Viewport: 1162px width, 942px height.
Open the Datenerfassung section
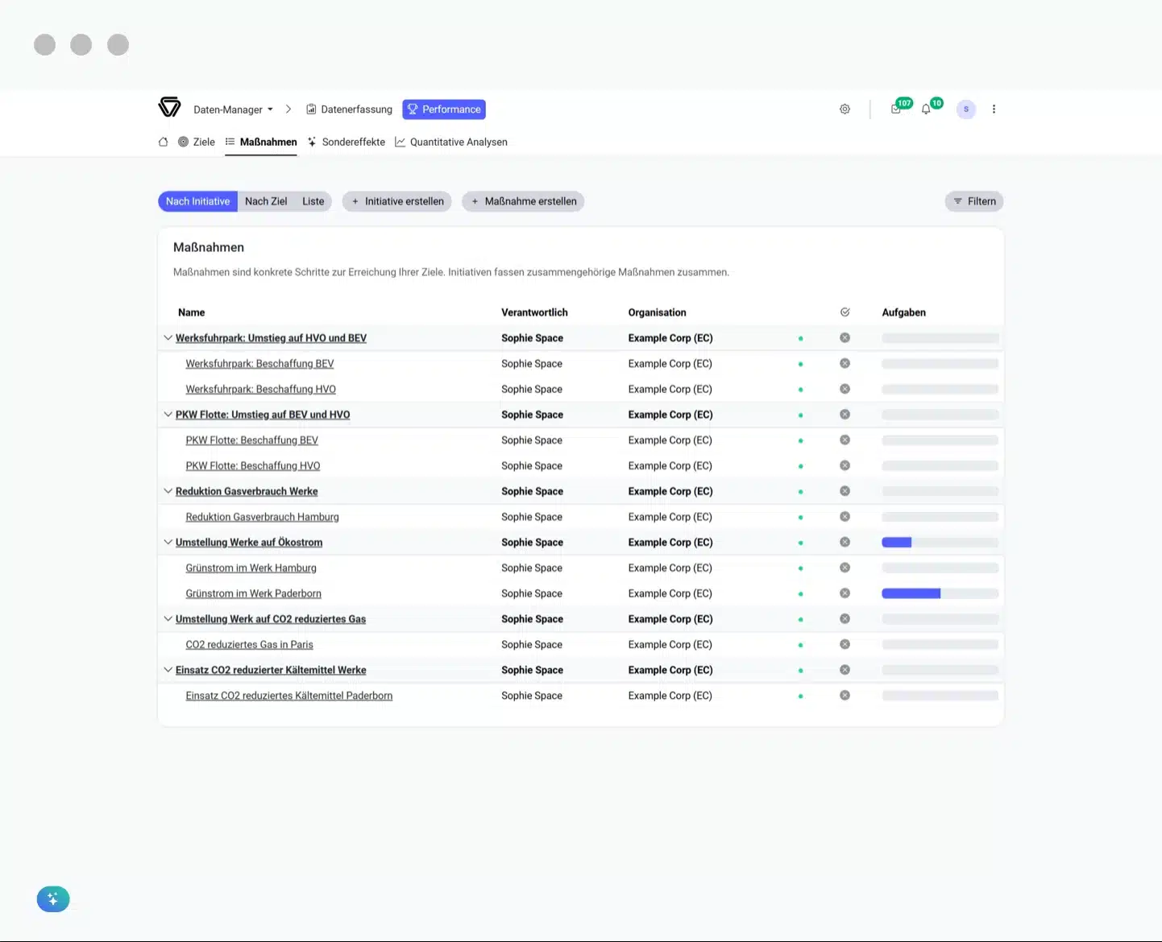click(x=349, y=109)
